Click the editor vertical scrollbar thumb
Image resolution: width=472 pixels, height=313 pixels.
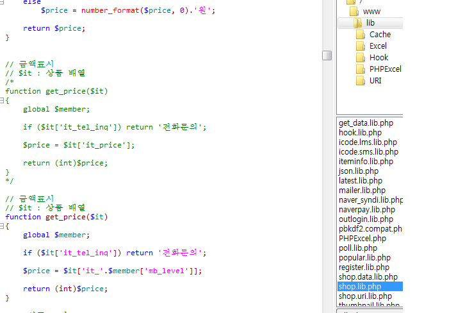pos(327,55)
